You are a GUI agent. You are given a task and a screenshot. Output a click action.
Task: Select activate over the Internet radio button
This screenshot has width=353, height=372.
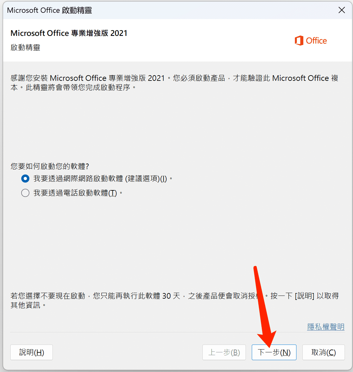point(25,179)
